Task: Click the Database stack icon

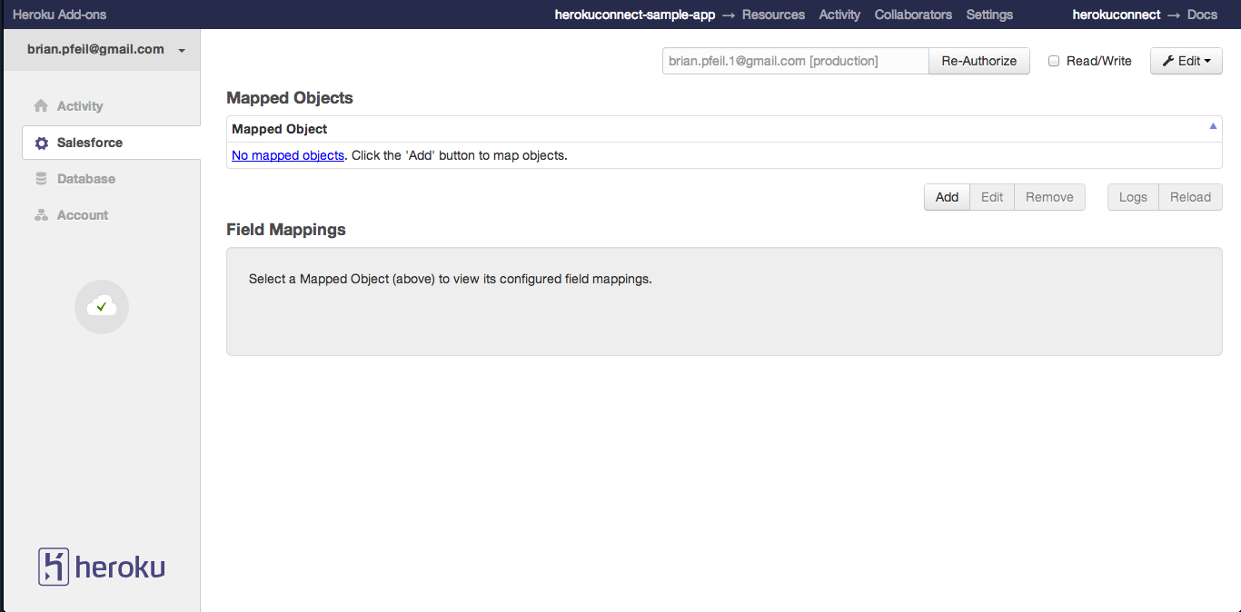Action: (41, 179)
